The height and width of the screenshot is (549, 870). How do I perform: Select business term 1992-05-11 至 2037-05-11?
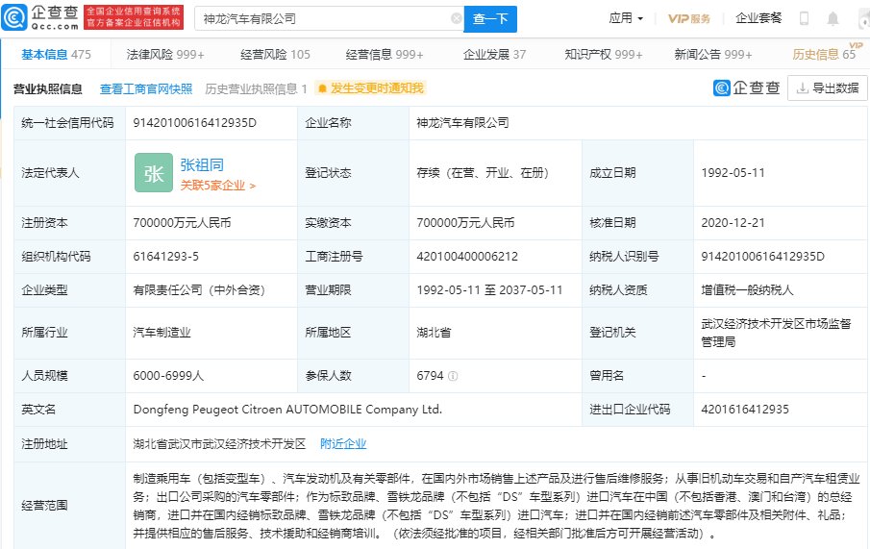[x=489, y=289]
